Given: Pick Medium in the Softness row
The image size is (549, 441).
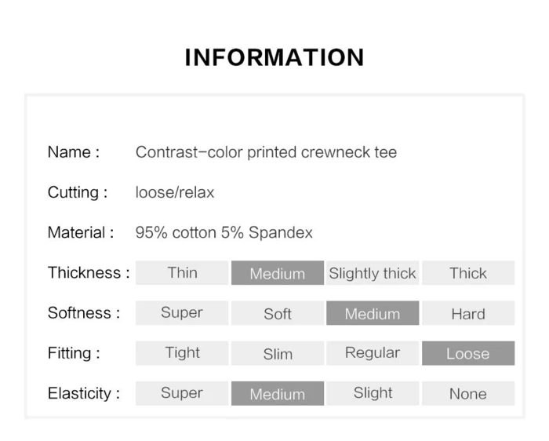Looking at the screenshot, I should click(373, 313).
